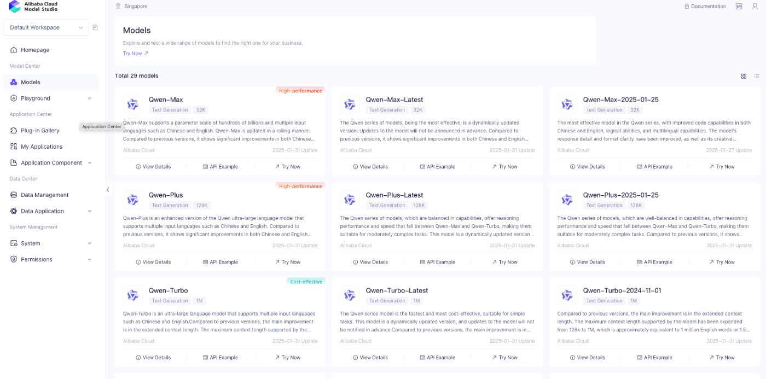Open API Example for Qwen-Max-2025-01-25

coord(655,167)
